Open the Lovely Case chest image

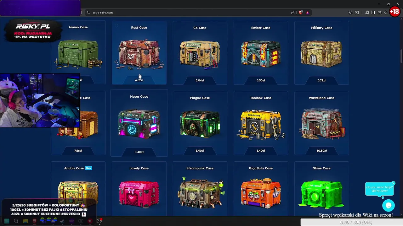pos(139,194)
